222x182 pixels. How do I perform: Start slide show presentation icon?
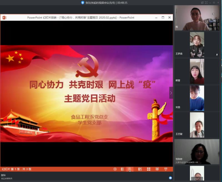tap(166, 169)
